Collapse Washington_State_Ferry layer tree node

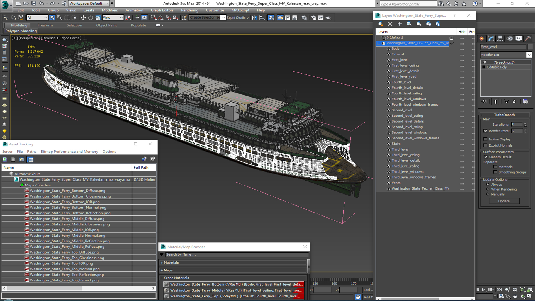[x=378, y=43]
